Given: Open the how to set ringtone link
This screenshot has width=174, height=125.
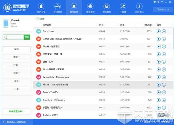Looking at the screenshot, I should tap(16, 111).
